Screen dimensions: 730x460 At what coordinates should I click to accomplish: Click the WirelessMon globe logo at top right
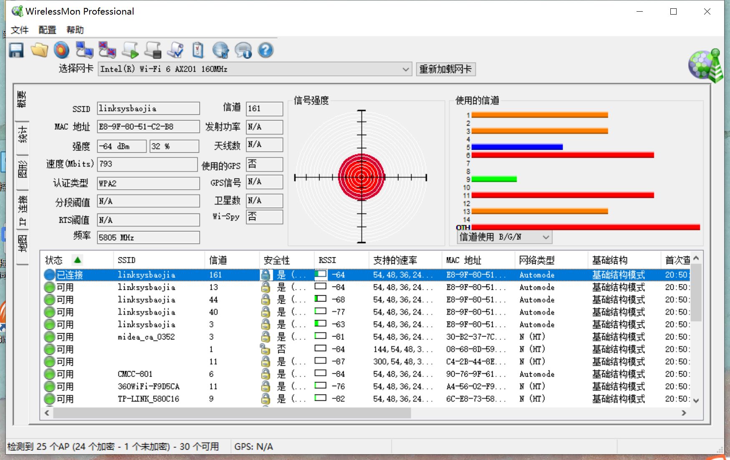click(x=705, y=65)
